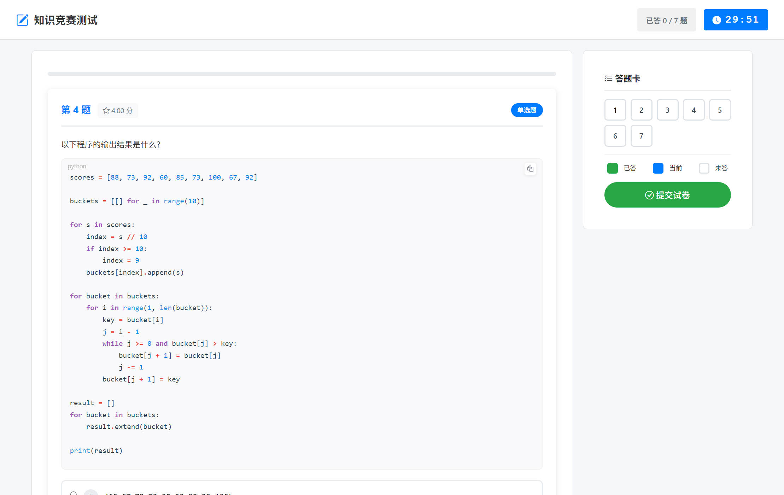Click the green 已答 legend swatch

click(612, 168)
